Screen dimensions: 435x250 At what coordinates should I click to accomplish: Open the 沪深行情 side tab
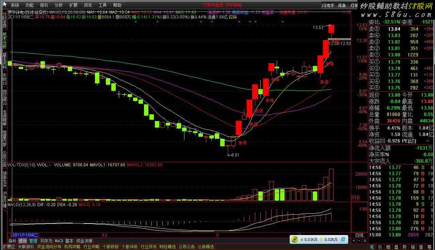coord(4,200)
